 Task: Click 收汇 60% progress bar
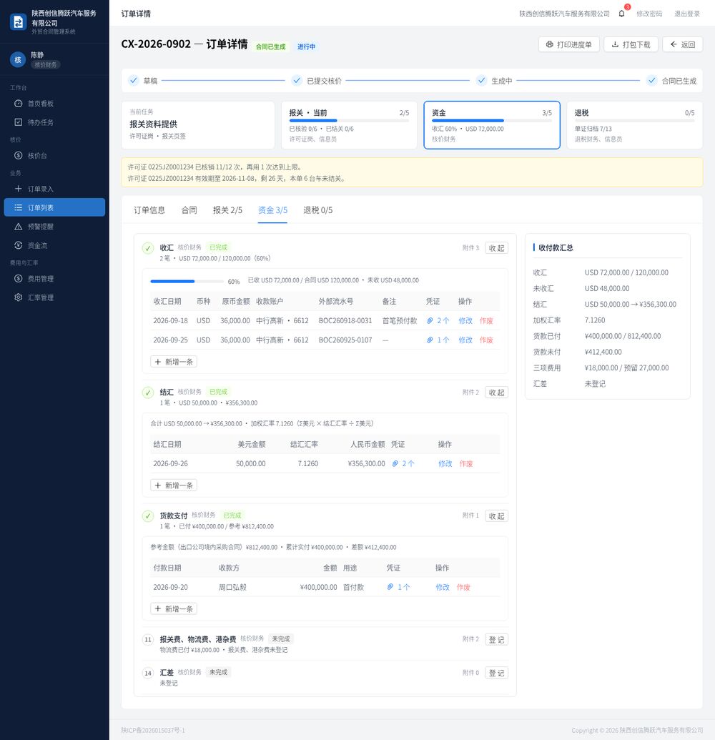(x=187, y=281)
